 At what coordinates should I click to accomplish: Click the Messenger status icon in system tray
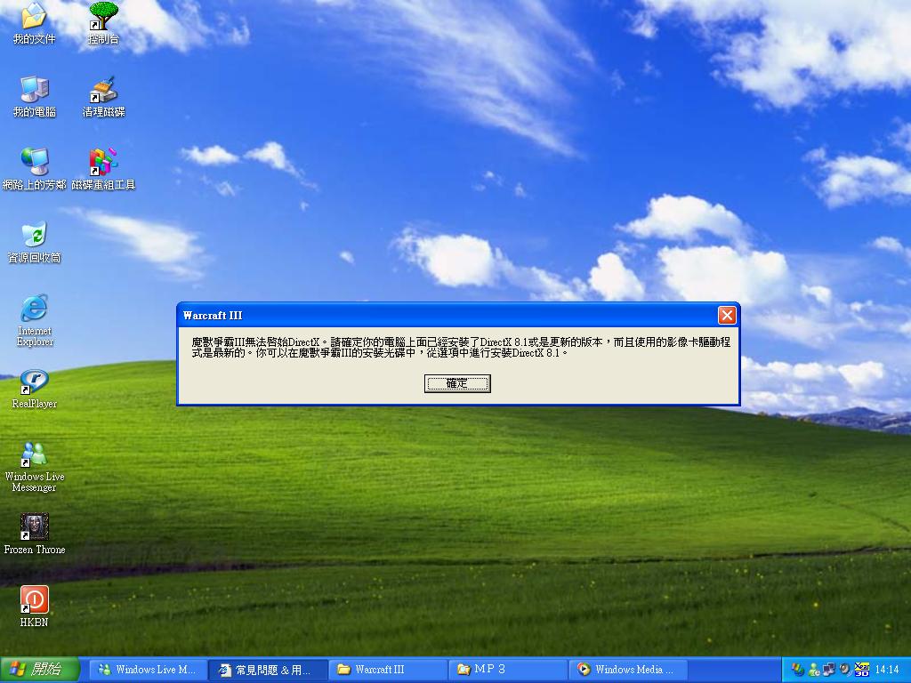coord(813,669)
